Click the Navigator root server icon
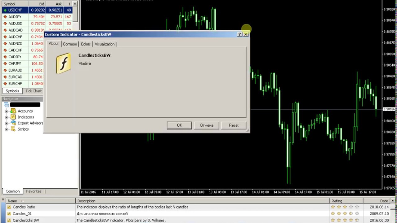 [x=6, y=105]
